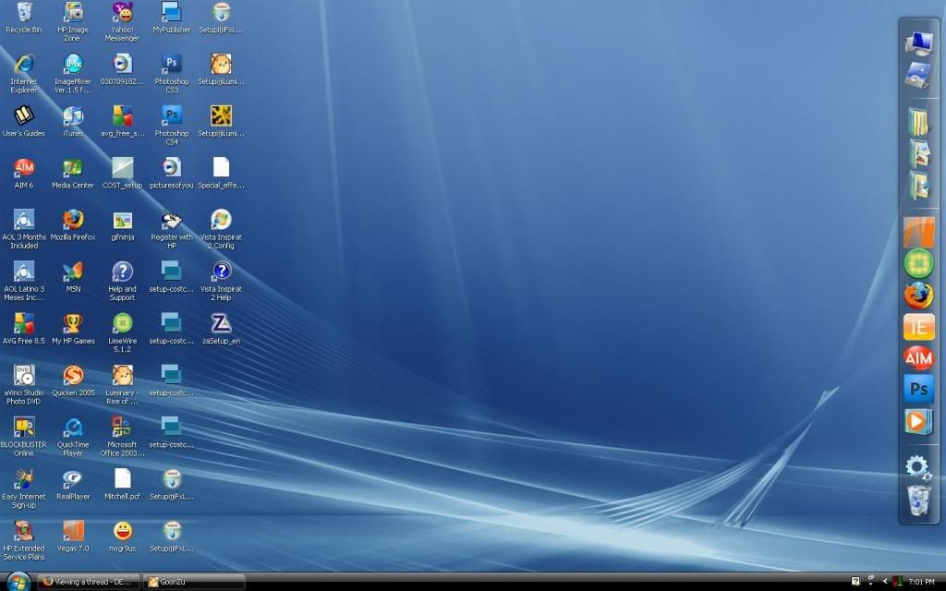
Task: Click the 7:01 PM taskbar clock
Action: coord(921,582)
